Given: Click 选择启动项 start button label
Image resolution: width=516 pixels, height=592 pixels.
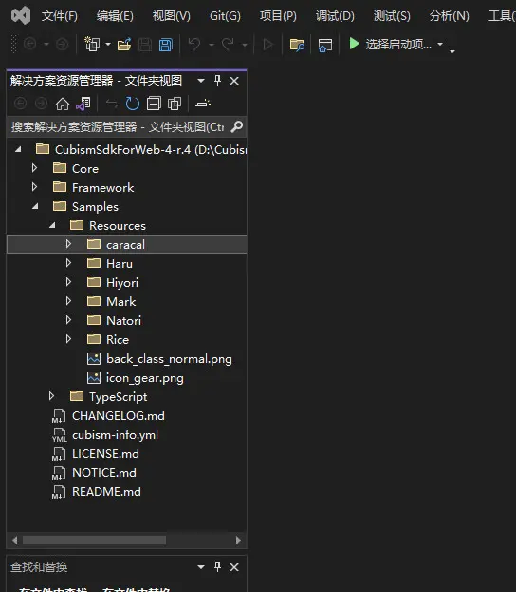Looking at the screenshot, I should (x=398, y=45).
